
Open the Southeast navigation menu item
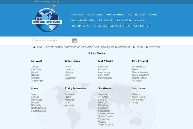(105, 20)
